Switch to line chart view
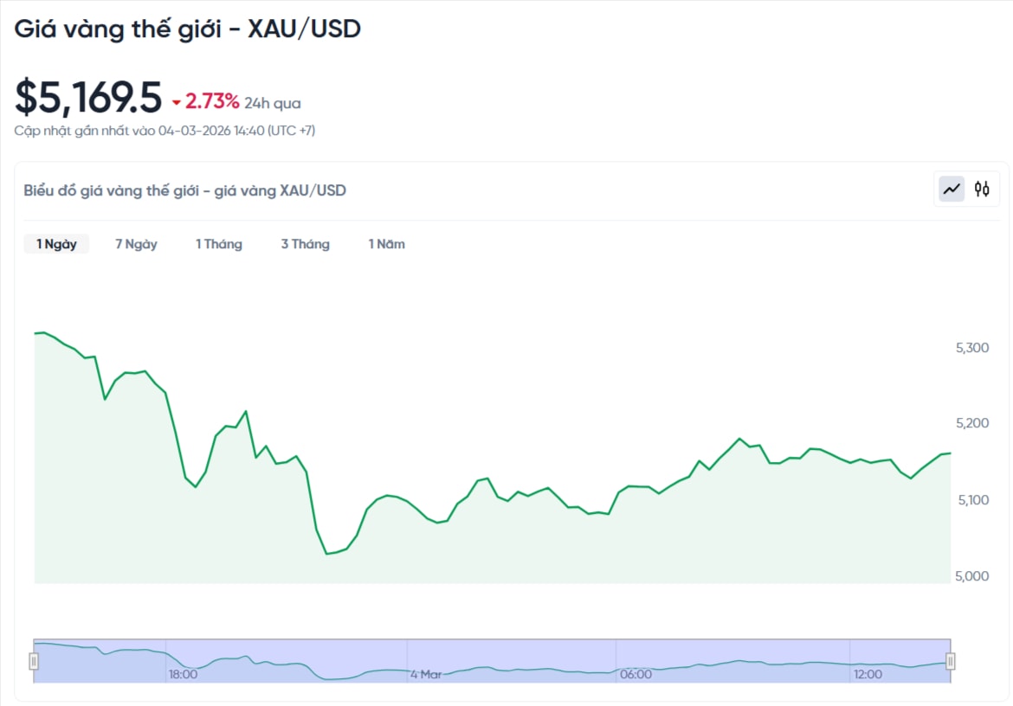Viewport: 1013px width, 706px height. pos(952,189)
